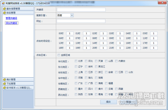
Task: Check the 云南 region checkbox
Action: tap(106, 89)
